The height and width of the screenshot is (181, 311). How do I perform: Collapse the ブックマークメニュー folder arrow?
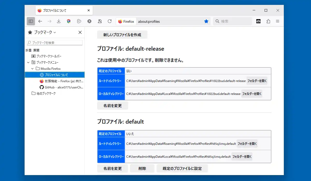[x=28, y=62]
